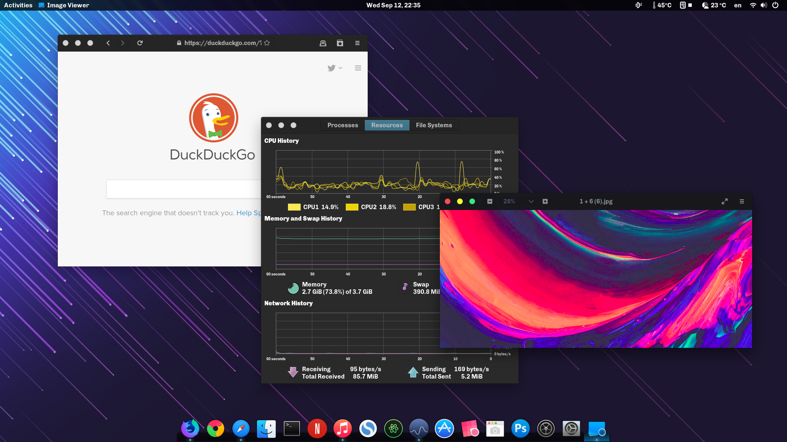This screenshot has height=442, width=787.
Task: Open browser hamburger menu in header bar
Action: 357,43
